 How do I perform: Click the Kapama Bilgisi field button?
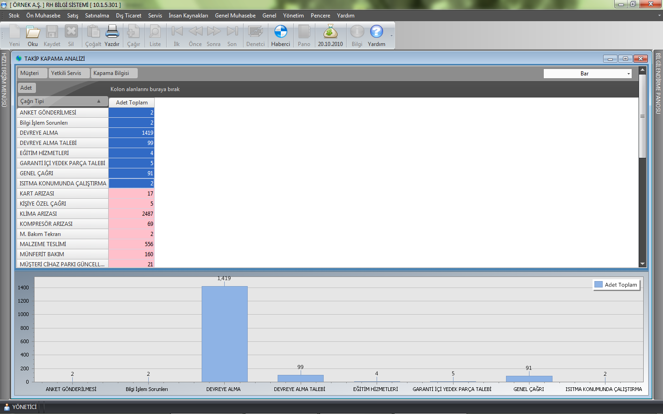(114, 73)
